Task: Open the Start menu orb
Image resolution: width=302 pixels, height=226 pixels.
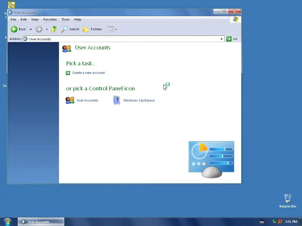Action: [x=7, y=222]
